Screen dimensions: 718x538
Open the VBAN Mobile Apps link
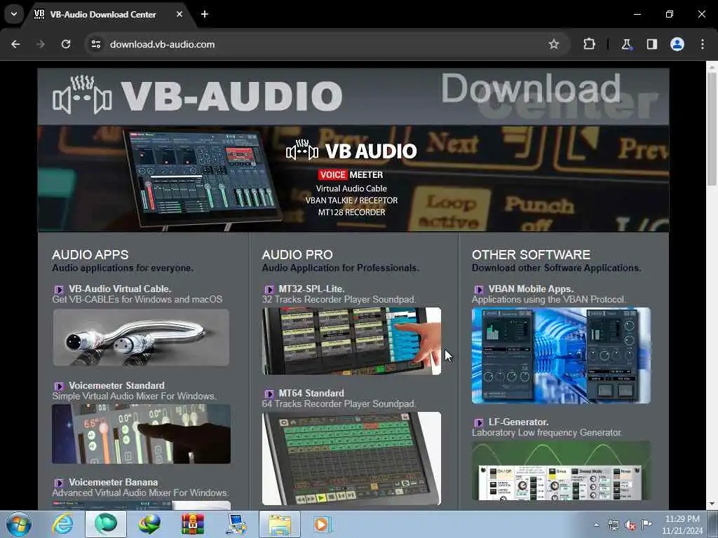coord(531,289)
